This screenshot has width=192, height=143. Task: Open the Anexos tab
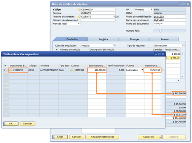[164, 39]
